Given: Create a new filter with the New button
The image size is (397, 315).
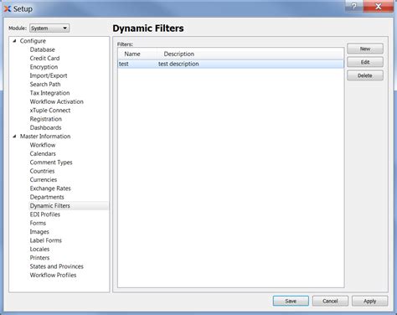Looking at the screenshot, I should (365, 49).
